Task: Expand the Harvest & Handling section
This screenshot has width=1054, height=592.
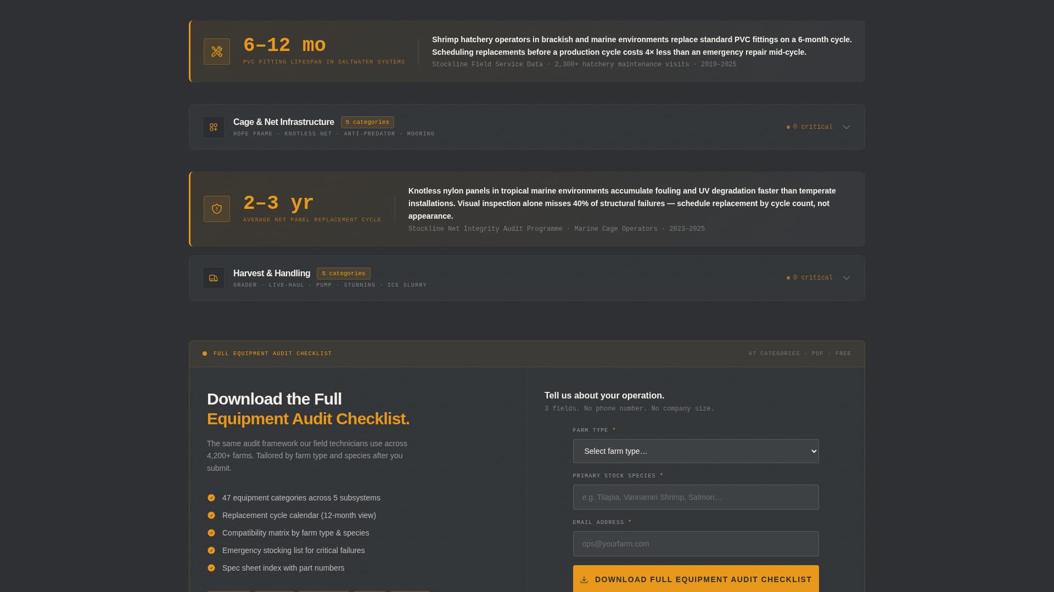Action: [x=846, y=277]
